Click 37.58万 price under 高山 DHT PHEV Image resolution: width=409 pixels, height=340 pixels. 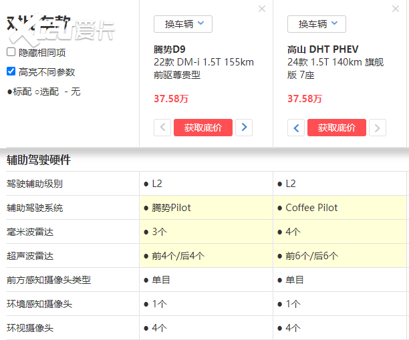pyautogui.click(x=304, y=99)
